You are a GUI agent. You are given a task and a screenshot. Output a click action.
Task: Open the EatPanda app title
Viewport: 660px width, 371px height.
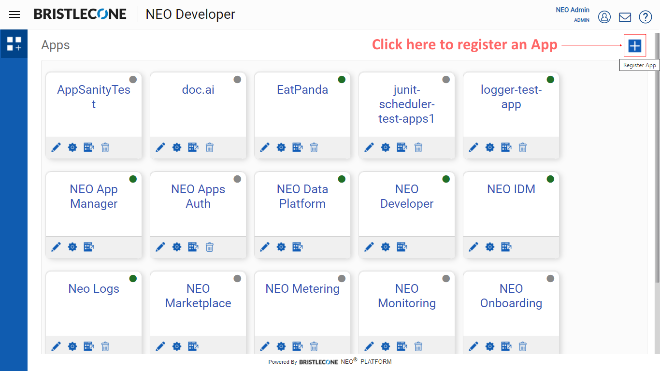click(302, 90)
